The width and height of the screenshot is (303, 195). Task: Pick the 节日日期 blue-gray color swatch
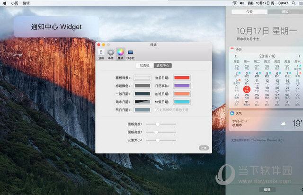(143, 110)
